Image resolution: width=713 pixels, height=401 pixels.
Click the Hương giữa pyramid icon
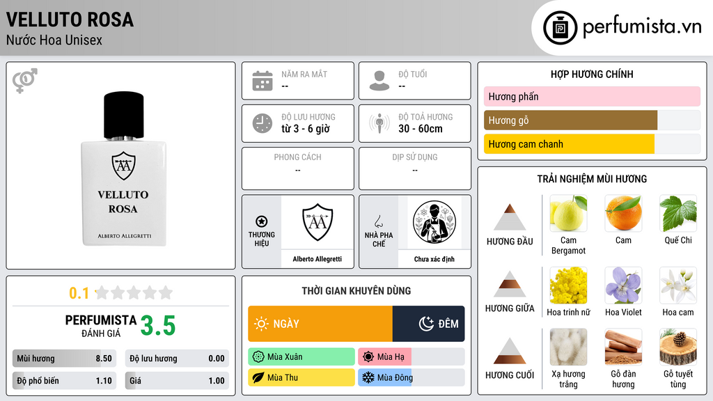(x=510, y=284)
